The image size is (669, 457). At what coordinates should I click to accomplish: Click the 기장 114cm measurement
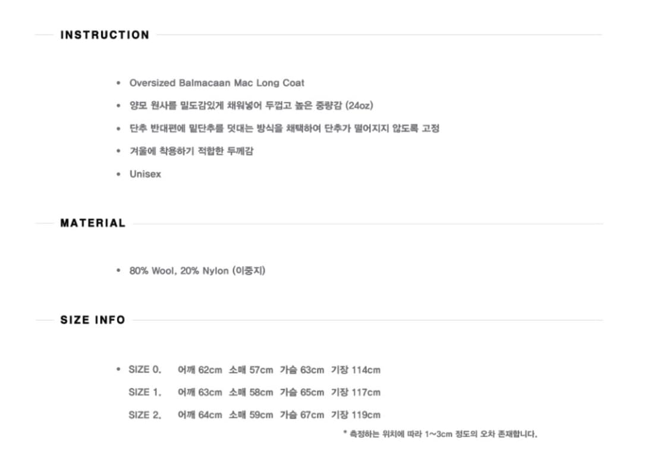[356, 370]
